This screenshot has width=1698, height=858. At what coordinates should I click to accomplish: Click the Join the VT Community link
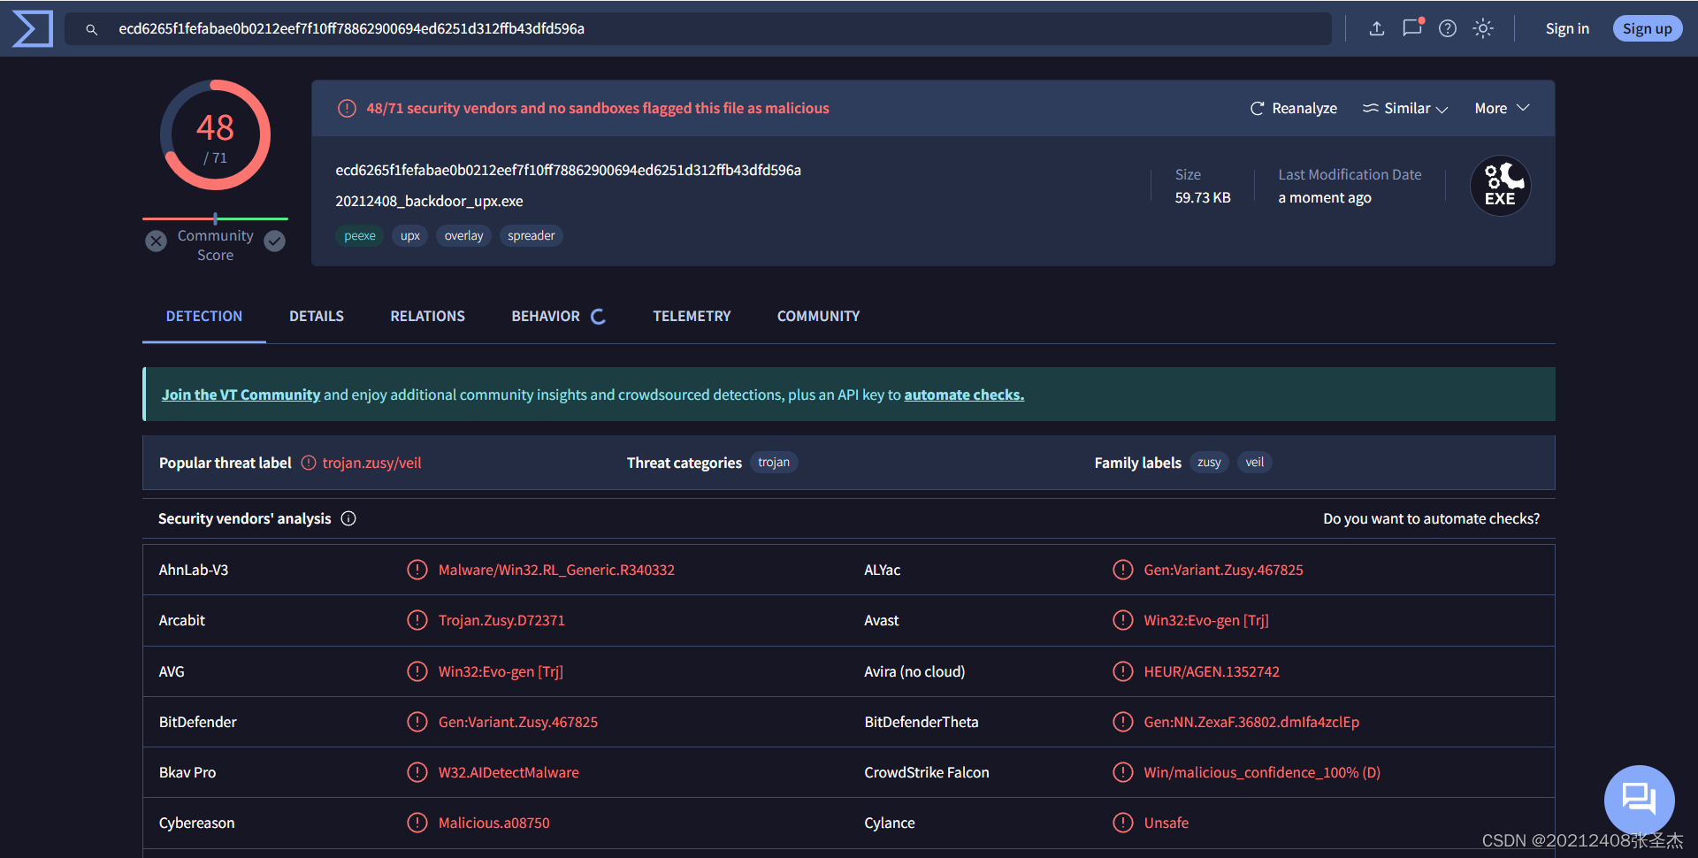pos(241,395)
